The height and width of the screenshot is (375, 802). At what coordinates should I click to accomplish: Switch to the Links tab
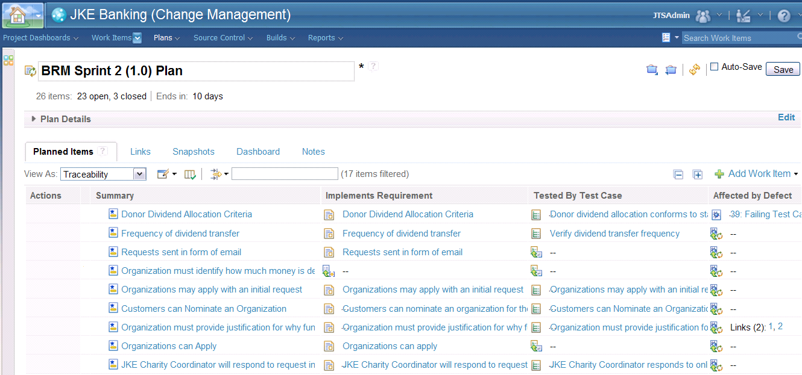[x=141, y=152]
